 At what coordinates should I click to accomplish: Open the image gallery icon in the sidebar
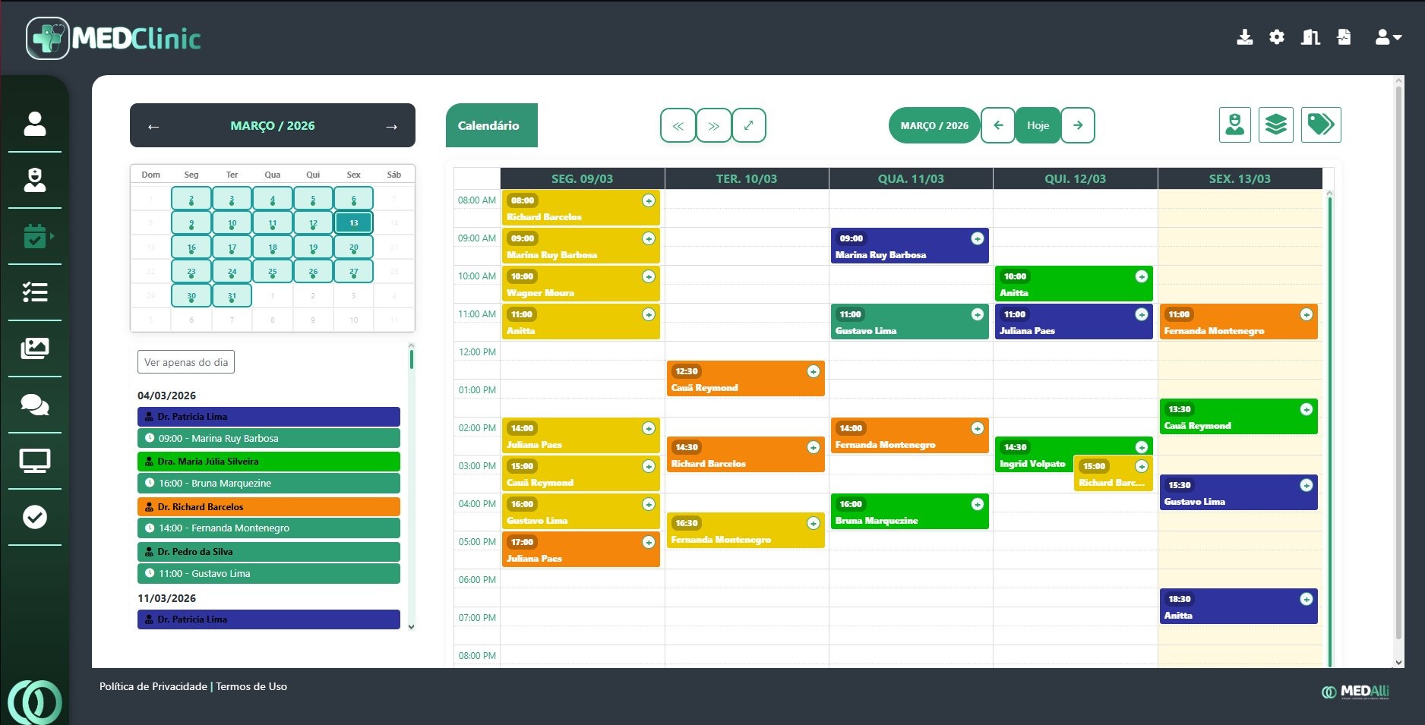34,349
